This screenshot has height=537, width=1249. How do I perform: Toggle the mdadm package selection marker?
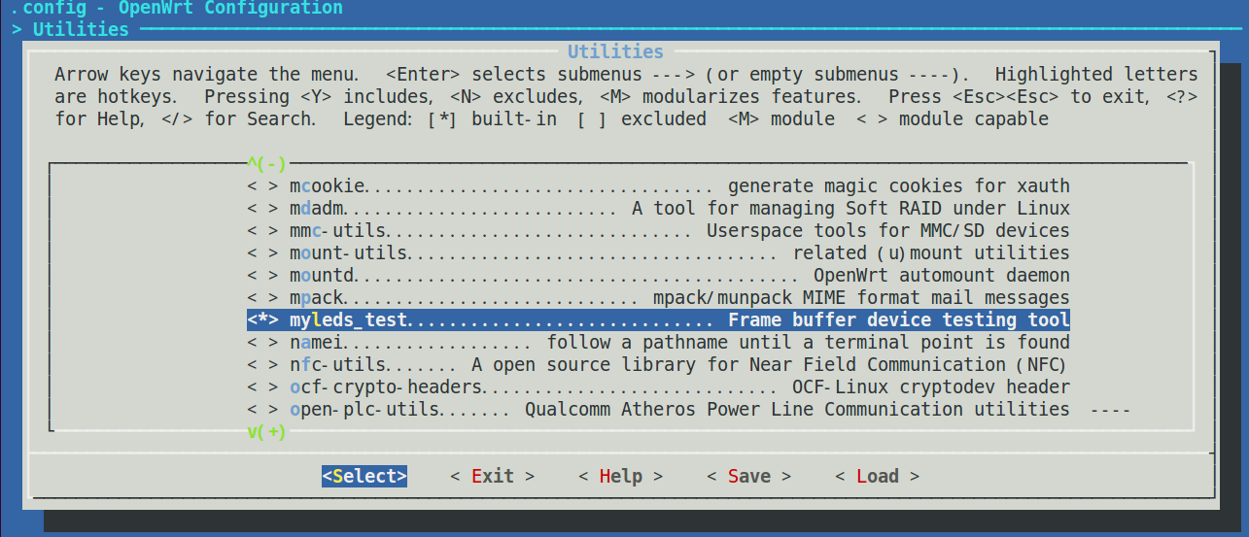tap(263, 208)
